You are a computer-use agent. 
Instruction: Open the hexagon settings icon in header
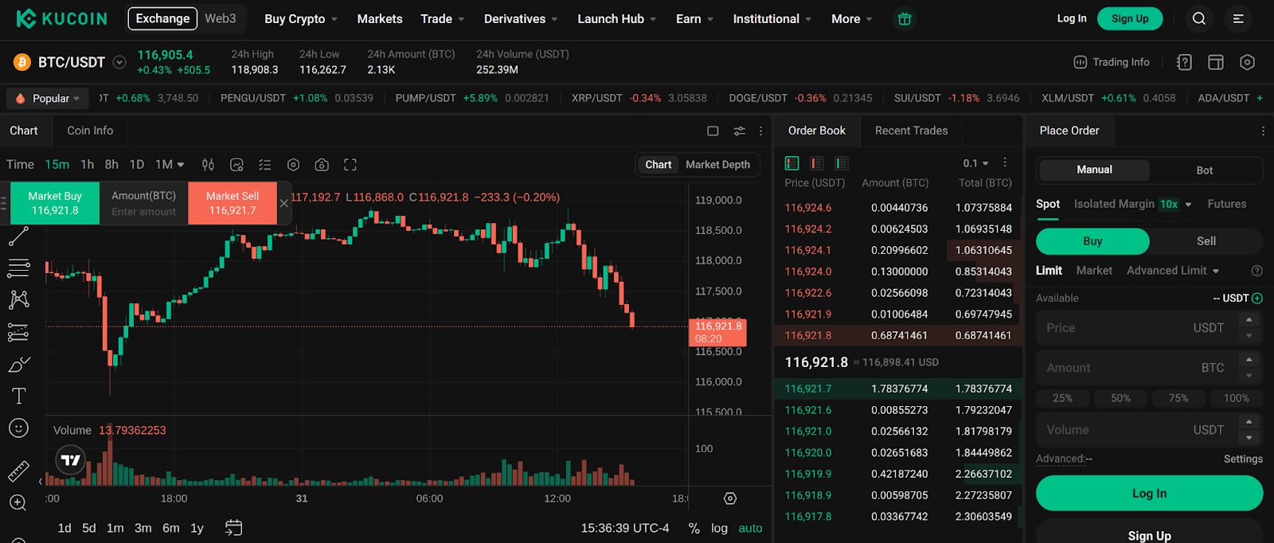pos(1248,62)
